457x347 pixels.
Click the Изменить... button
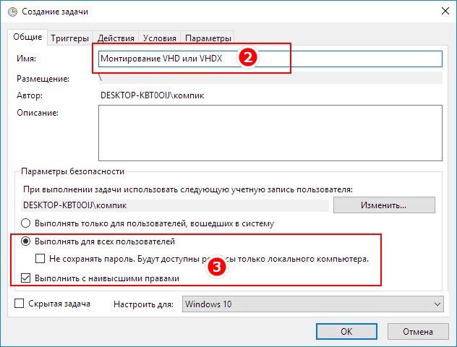[384, 205]
